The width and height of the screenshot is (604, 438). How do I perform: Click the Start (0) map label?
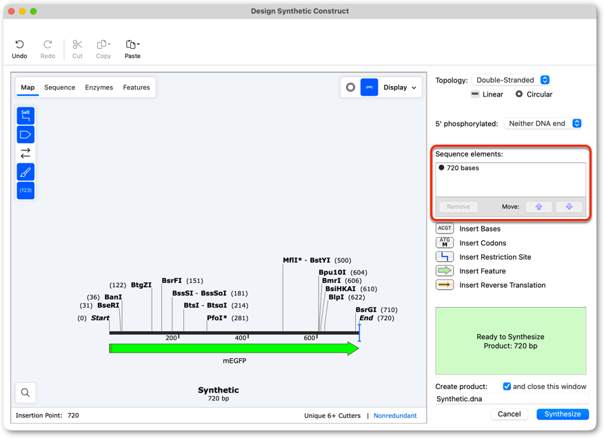[x=93, y=318]
